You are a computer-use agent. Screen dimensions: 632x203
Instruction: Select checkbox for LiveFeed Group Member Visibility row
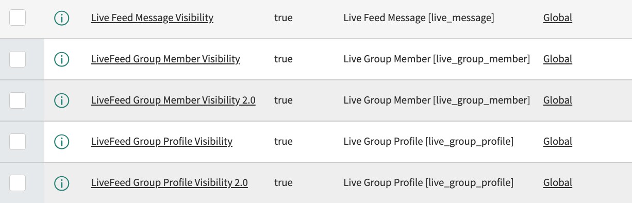point(18,59)
